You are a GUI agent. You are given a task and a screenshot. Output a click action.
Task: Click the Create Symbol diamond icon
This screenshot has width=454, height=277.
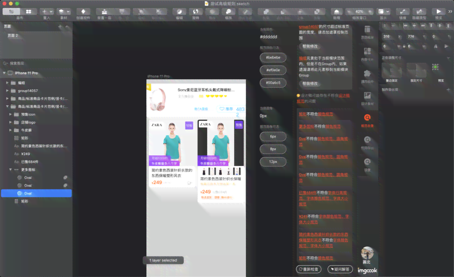[83, 11]
